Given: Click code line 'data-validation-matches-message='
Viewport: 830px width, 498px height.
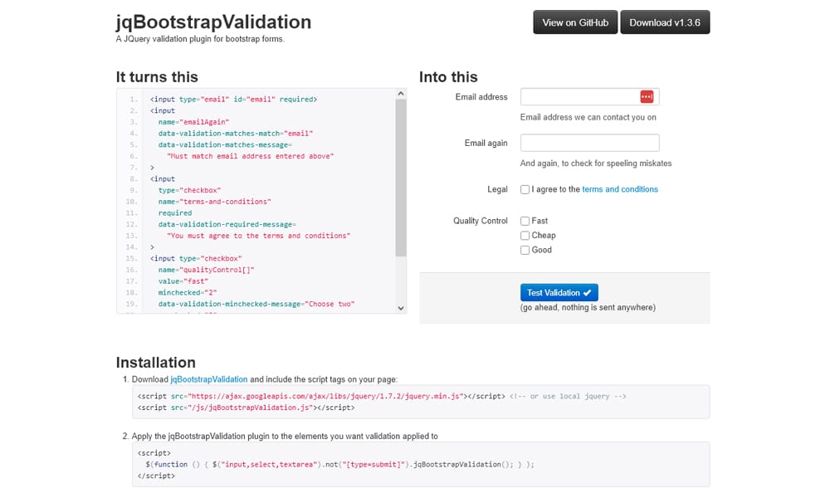Looking at the screenshot, I should (225, 145).
